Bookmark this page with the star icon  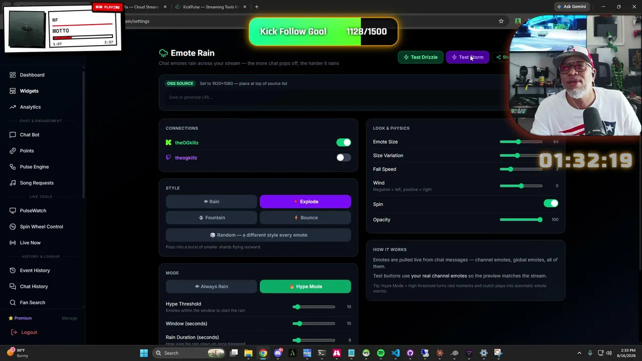click(501, 21)
